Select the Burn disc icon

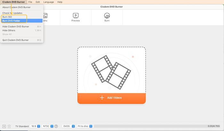107,16
